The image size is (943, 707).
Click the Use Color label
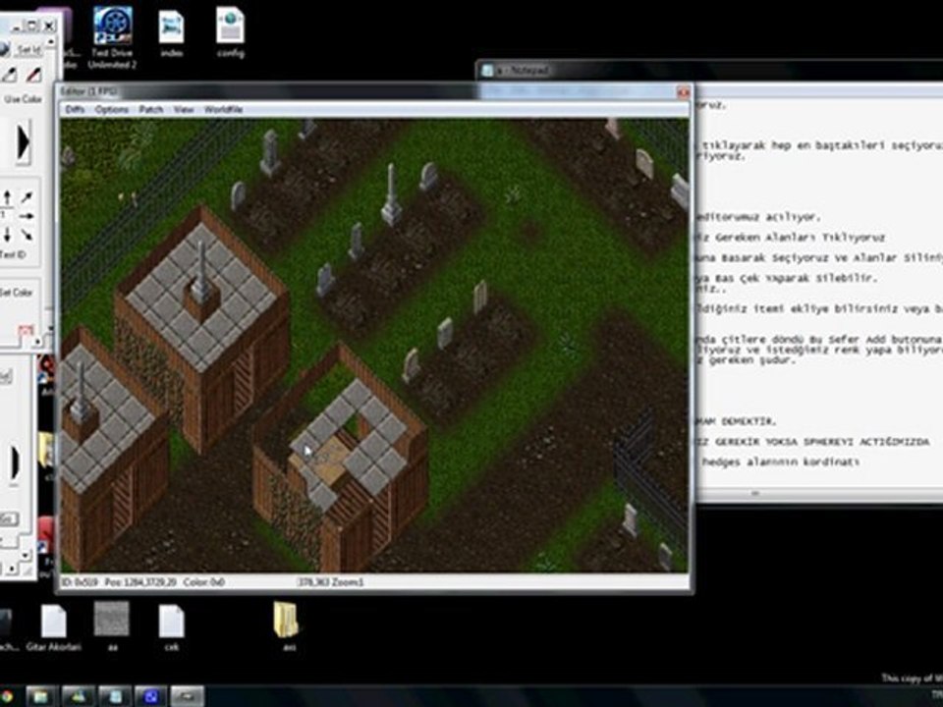23,98
